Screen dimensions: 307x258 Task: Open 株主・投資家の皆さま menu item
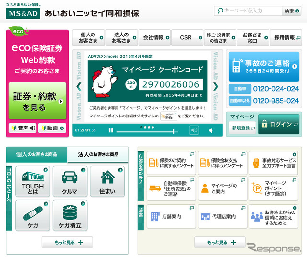[220, 37]
